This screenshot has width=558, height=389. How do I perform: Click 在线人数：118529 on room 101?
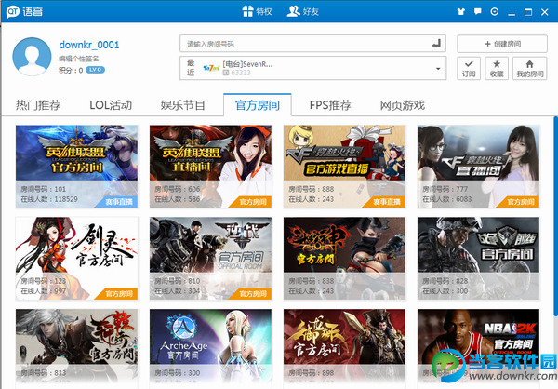pyautogui.click(x=49, y=199)
